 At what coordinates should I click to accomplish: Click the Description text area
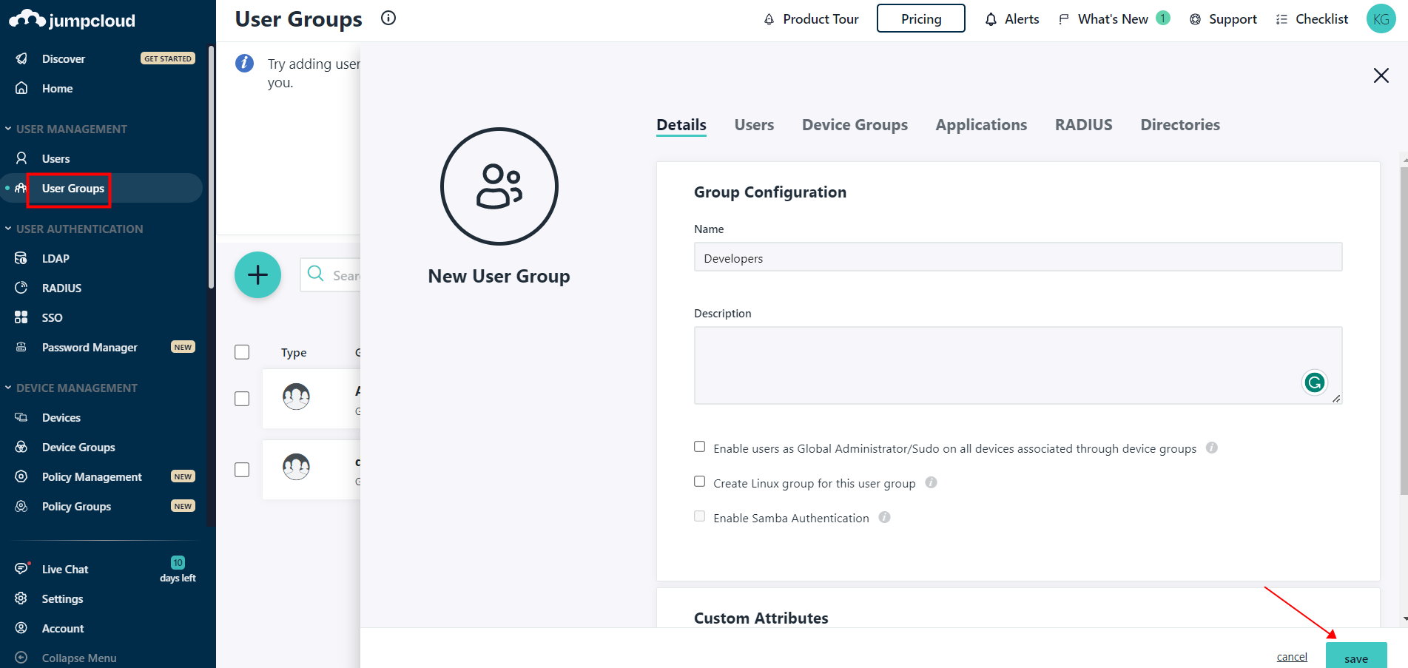(x=1018, y=365)
